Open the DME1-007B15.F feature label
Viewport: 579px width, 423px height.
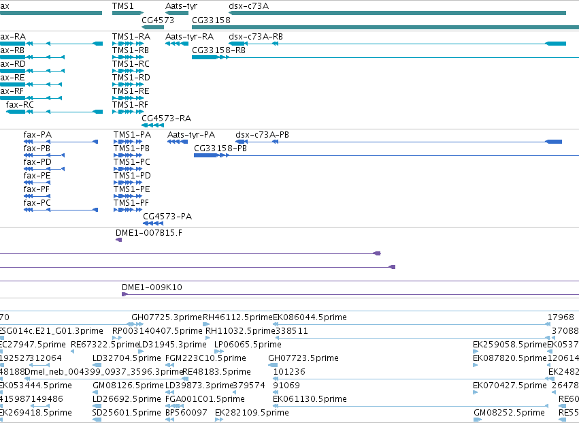point(149,234)
